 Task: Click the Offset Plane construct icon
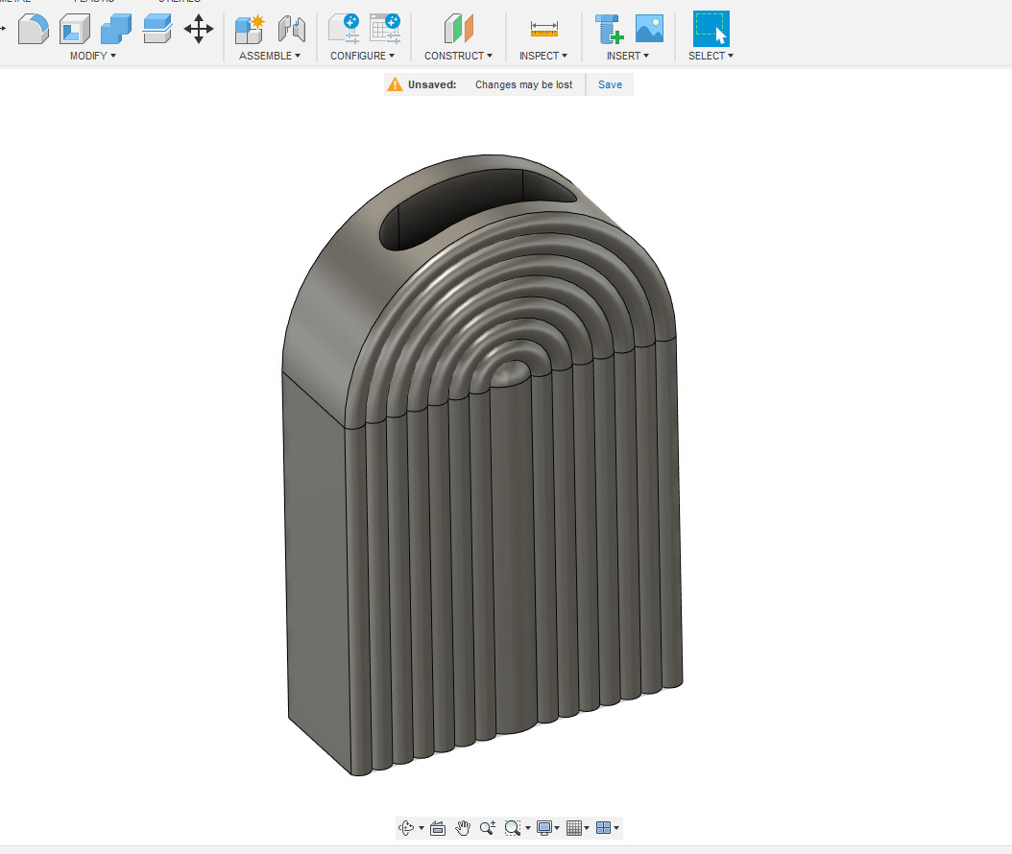(459, 29)
